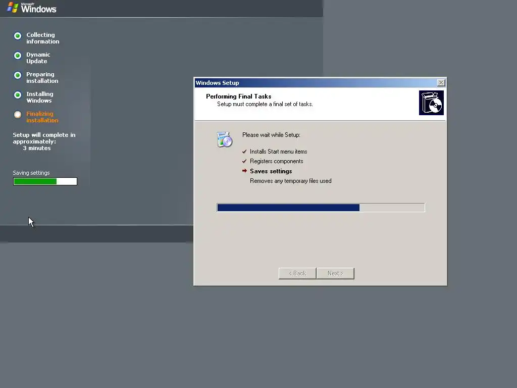Click the Collecting information step indicator
The height and width of the screenshot is (388, 517).
point(18,36)
